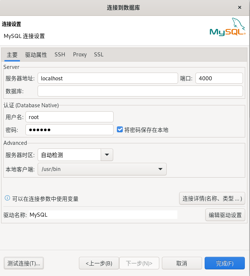250x276 pixels.
Task: Open the 服务器时区 dropdown arrow
Action: click(x=107, y=155)
